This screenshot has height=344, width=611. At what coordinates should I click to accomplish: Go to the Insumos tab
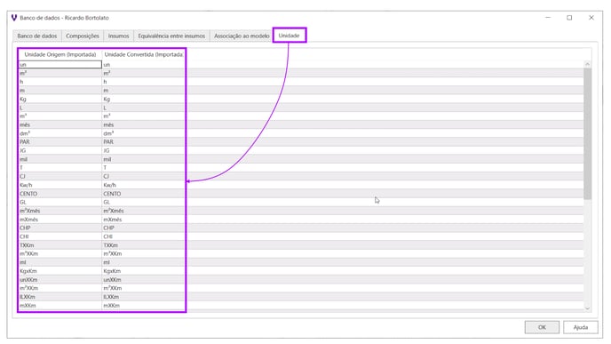(118, 36)
